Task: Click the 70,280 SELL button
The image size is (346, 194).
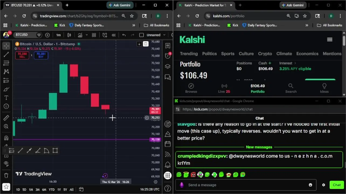Action: point(22,55)
